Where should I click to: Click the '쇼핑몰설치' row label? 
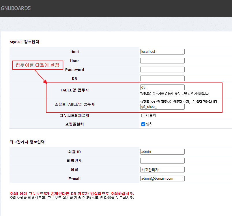pyautogui.click(x=74, y=124)
